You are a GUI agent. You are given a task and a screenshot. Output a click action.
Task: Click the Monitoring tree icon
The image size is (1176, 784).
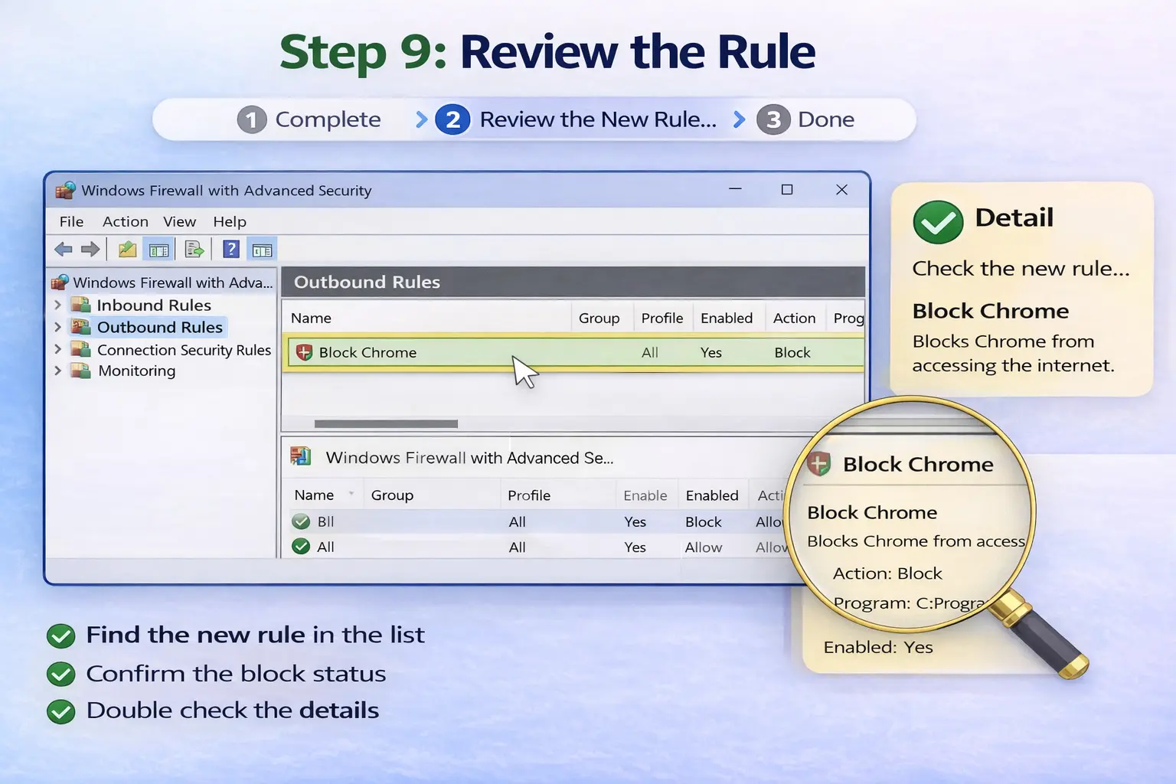pyautogui.click(x=80, y=371)
